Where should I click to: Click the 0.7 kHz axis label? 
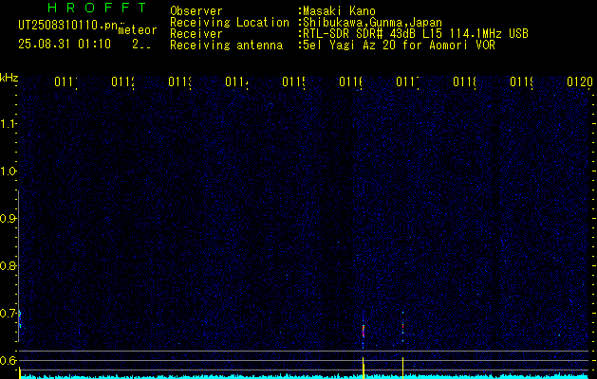point(8,314)
